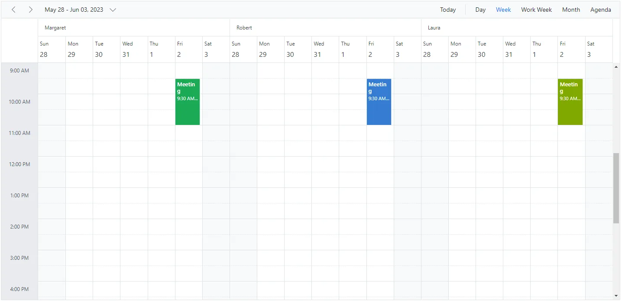Click the 11:00 AM time label
Viewport: 622px width, 301px height.
[19, 133]
